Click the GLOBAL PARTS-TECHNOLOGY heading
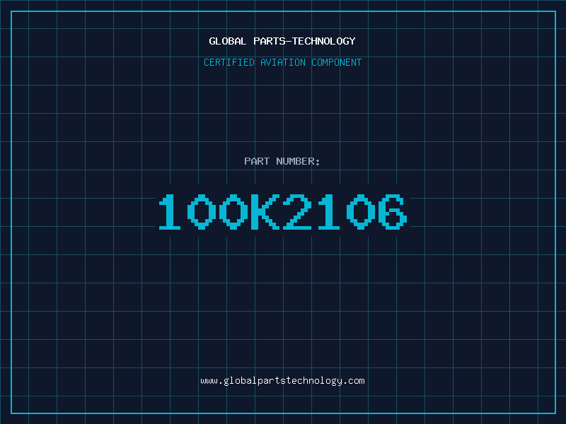The image size is (566, 424). [x=282, y=41]
